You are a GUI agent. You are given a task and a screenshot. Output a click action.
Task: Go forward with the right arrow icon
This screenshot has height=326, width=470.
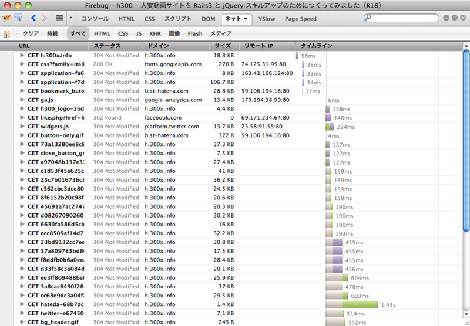click(45, 18)
